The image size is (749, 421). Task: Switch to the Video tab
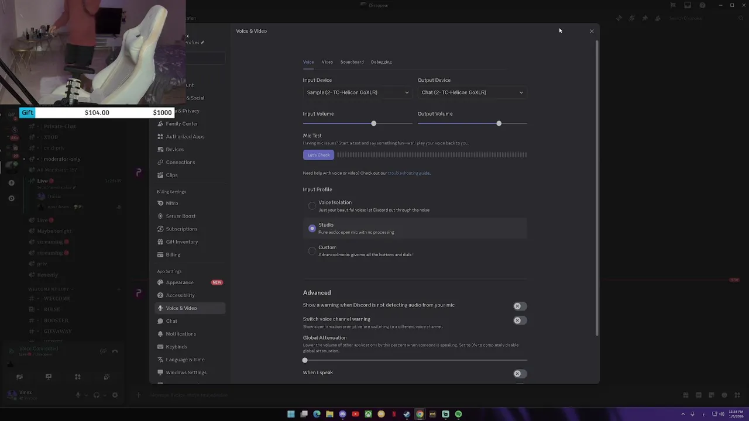pyautogui.click(x=327, y=62)
